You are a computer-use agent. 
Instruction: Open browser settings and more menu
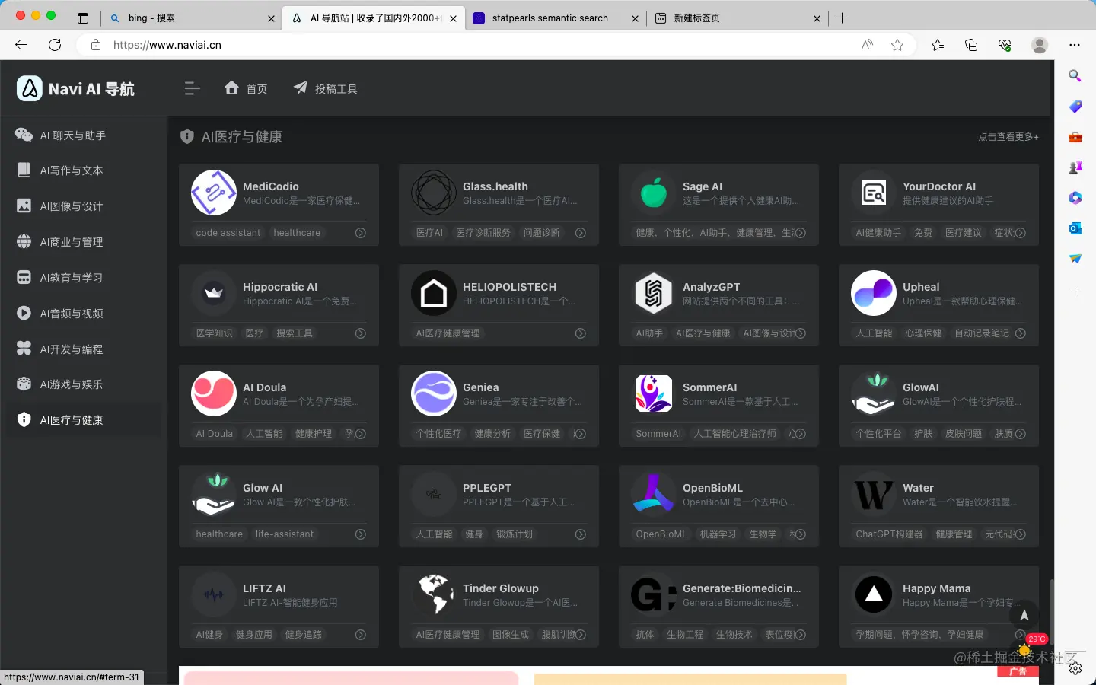[1075, 45]
